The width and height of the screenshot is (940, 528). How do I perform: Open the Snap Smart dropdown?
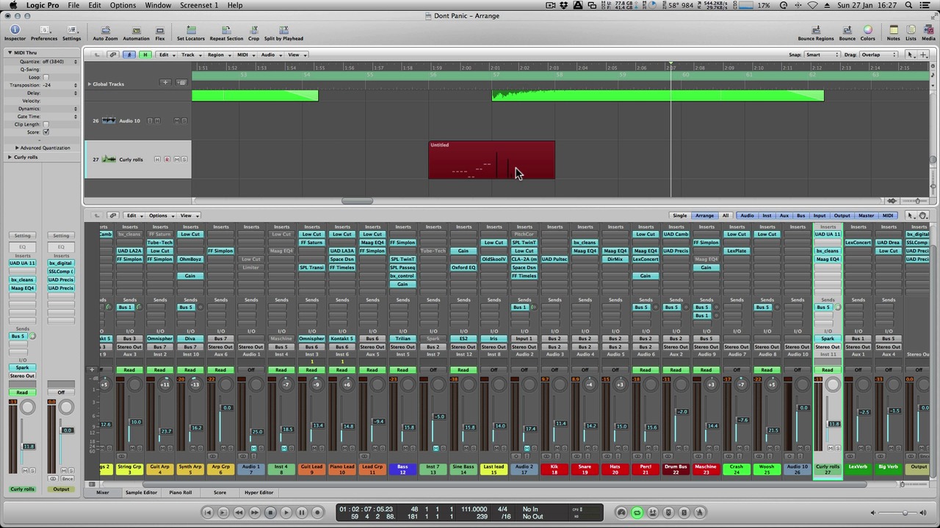coord(822,54)
